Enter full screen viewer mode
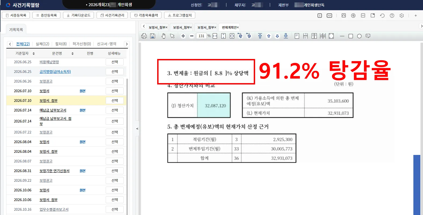 [331, 36]
